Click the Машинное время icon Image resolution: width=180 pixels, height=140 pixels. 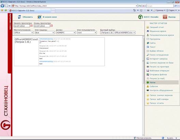point(148,31)
